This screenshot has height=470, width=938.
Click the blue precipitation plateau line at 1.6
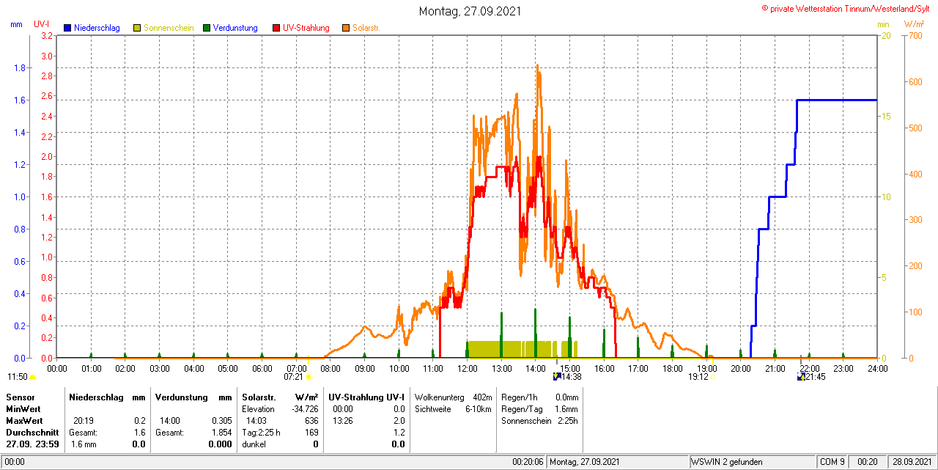(x=837, y=100)
